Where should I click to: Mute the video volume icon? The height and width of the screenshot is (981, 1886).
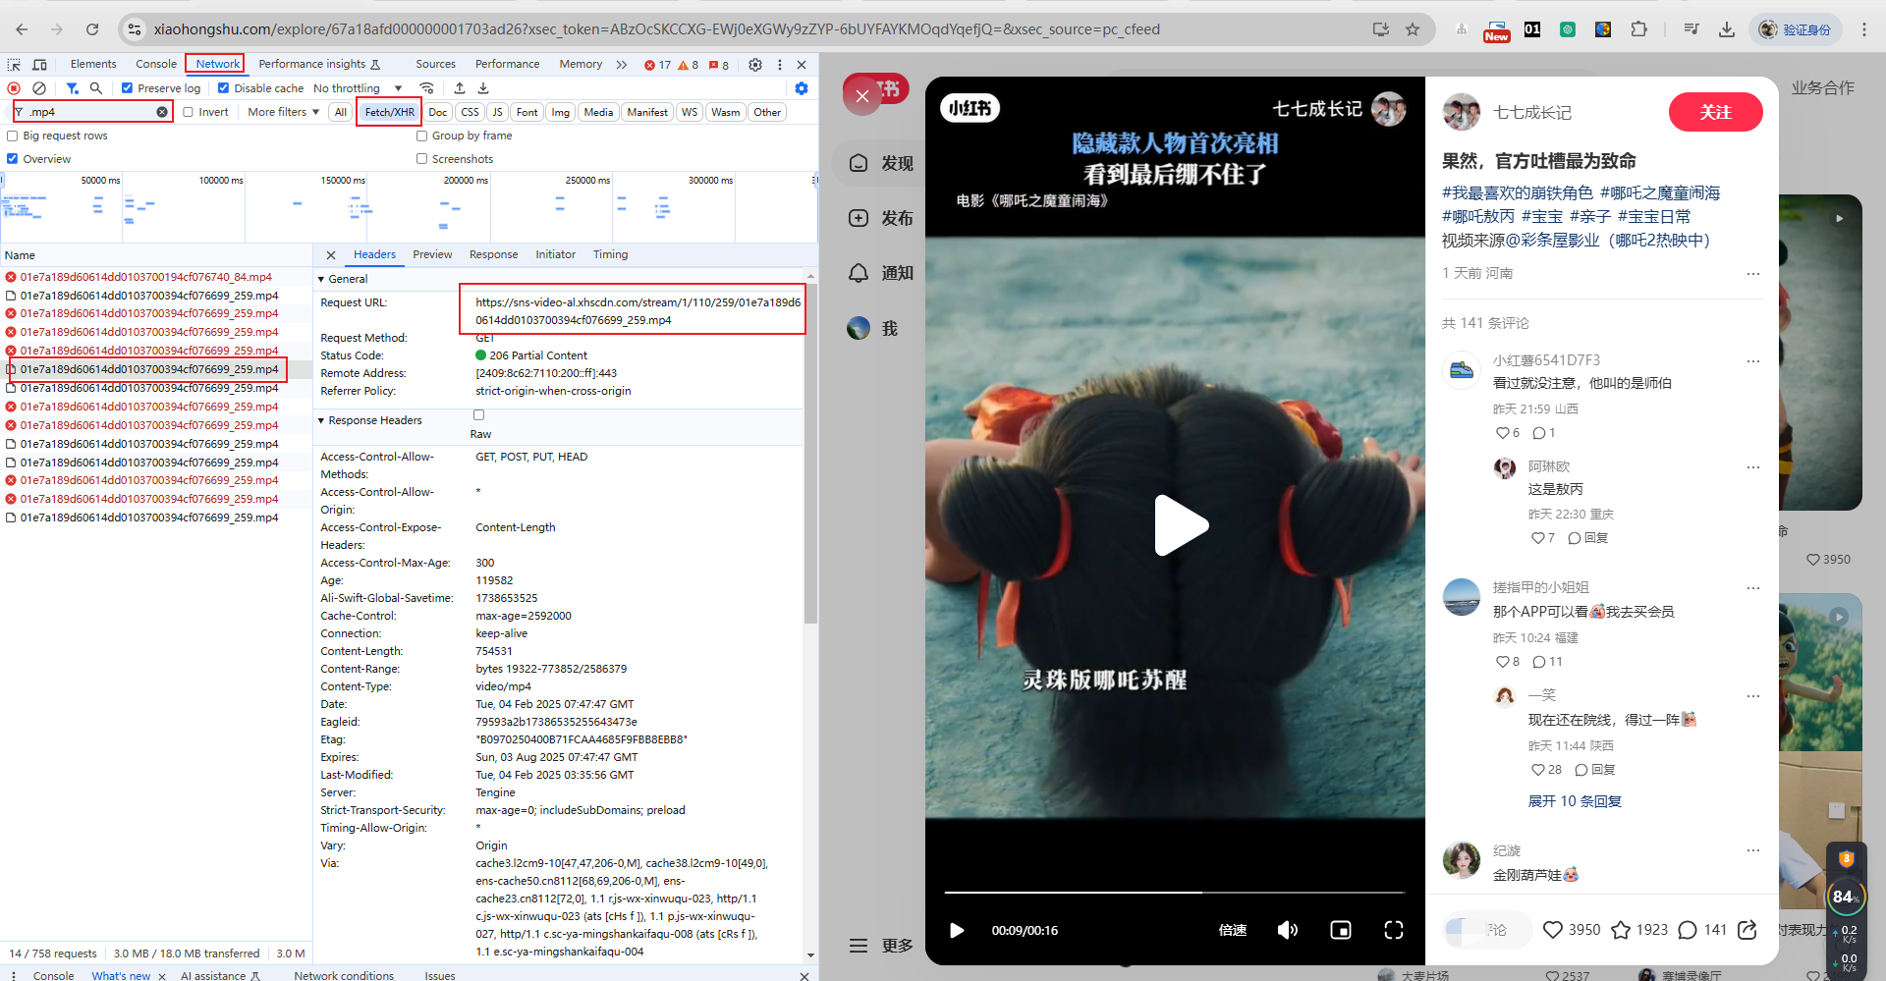tap(1287, 930)
